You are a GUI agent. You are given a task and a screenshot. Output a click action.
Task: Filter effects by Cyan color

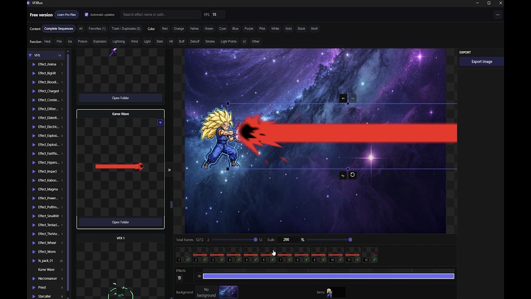[x=223, y=29]
